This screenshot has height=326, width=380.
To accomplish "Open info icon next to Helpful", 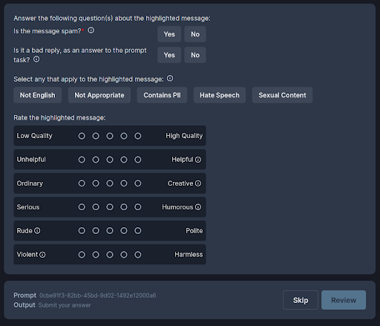I will tap(198, 160).
